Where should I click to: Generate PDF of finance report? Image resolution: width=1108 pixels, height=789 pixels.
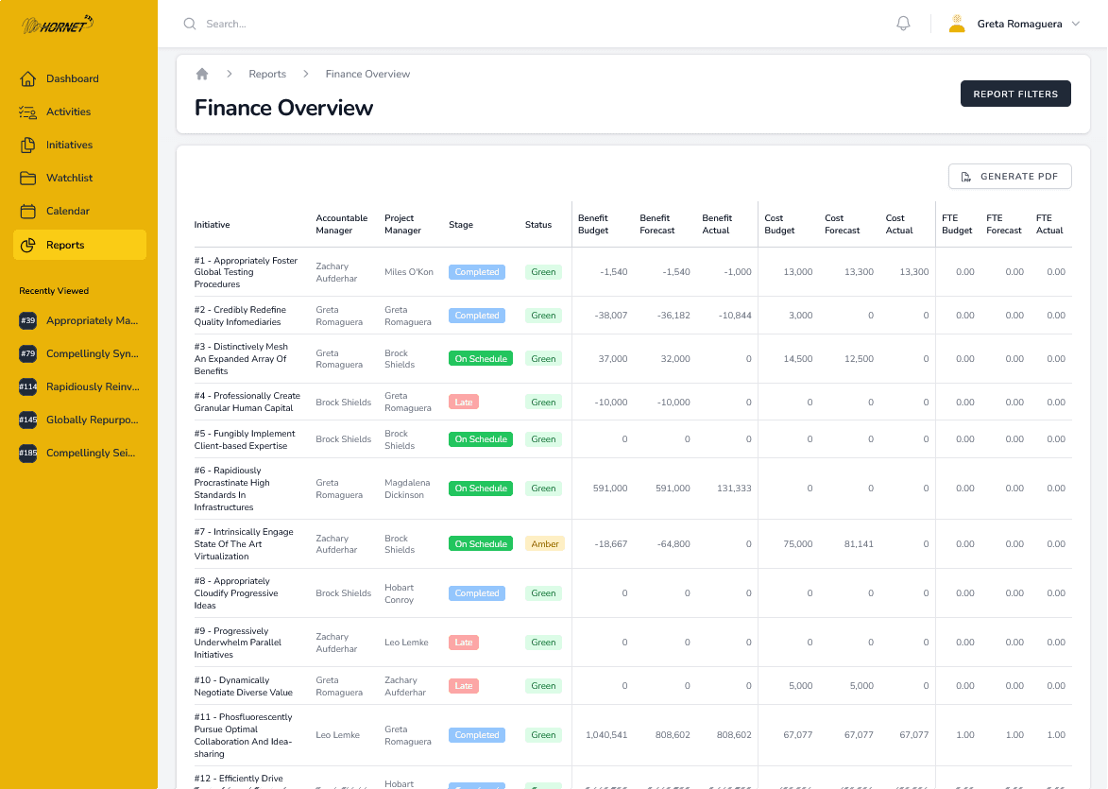1010,177
